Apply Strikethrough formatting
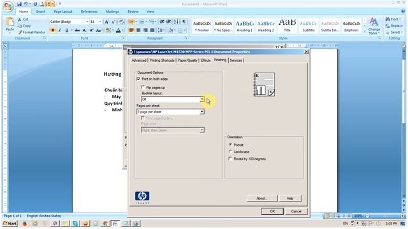408x229 pixels. click(x=77, y=31)
